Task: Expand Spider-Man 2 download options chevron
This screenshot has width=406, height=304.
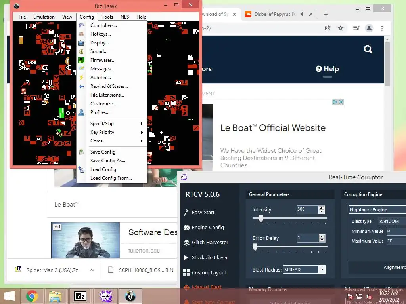Action: click(x=92, y=270)
